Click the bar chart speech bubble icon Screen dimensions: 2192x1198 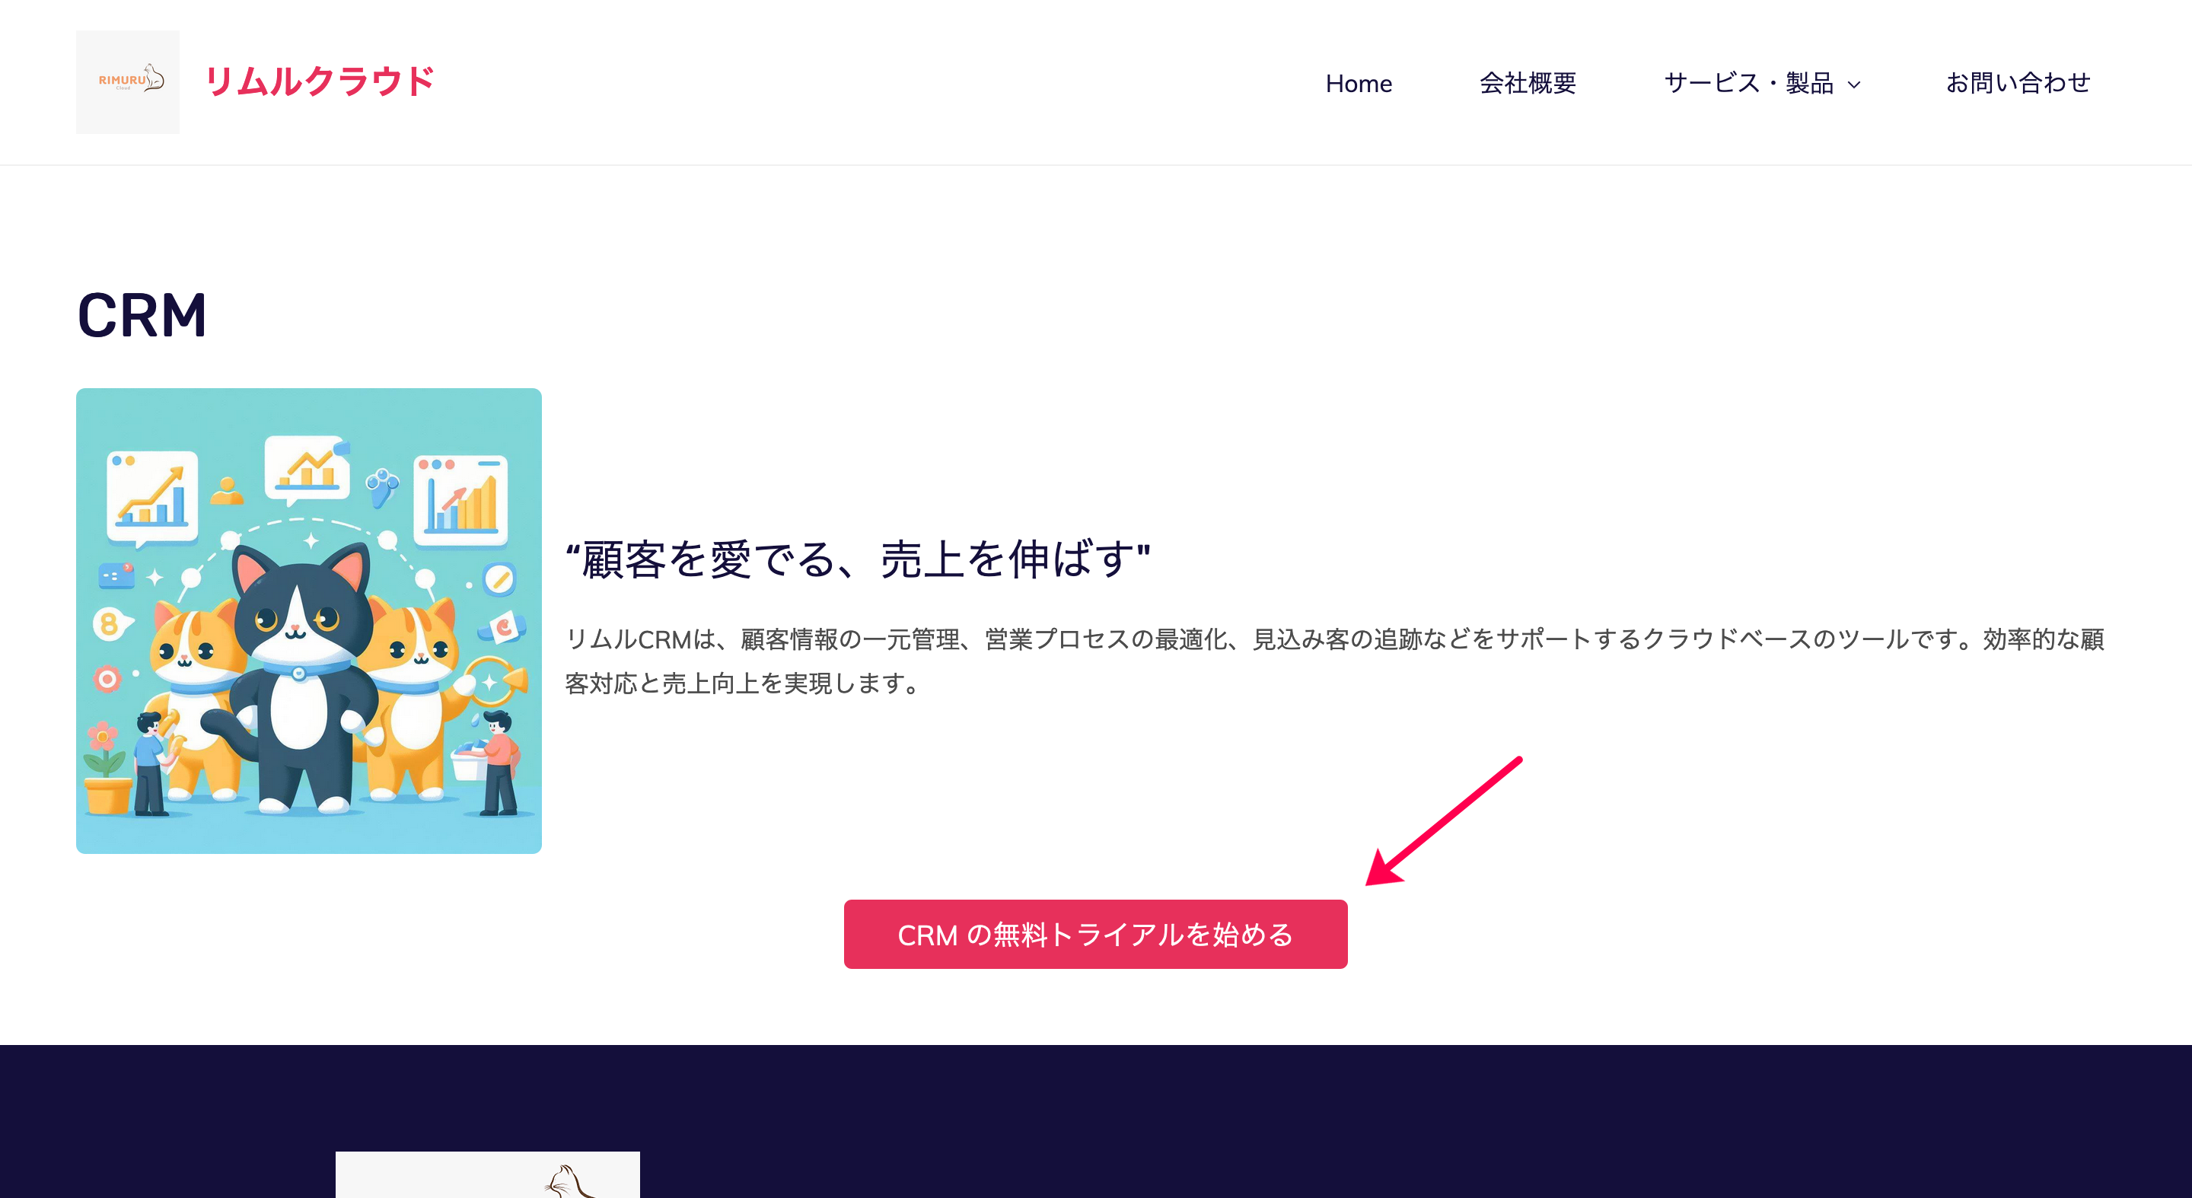click(152, 497)
